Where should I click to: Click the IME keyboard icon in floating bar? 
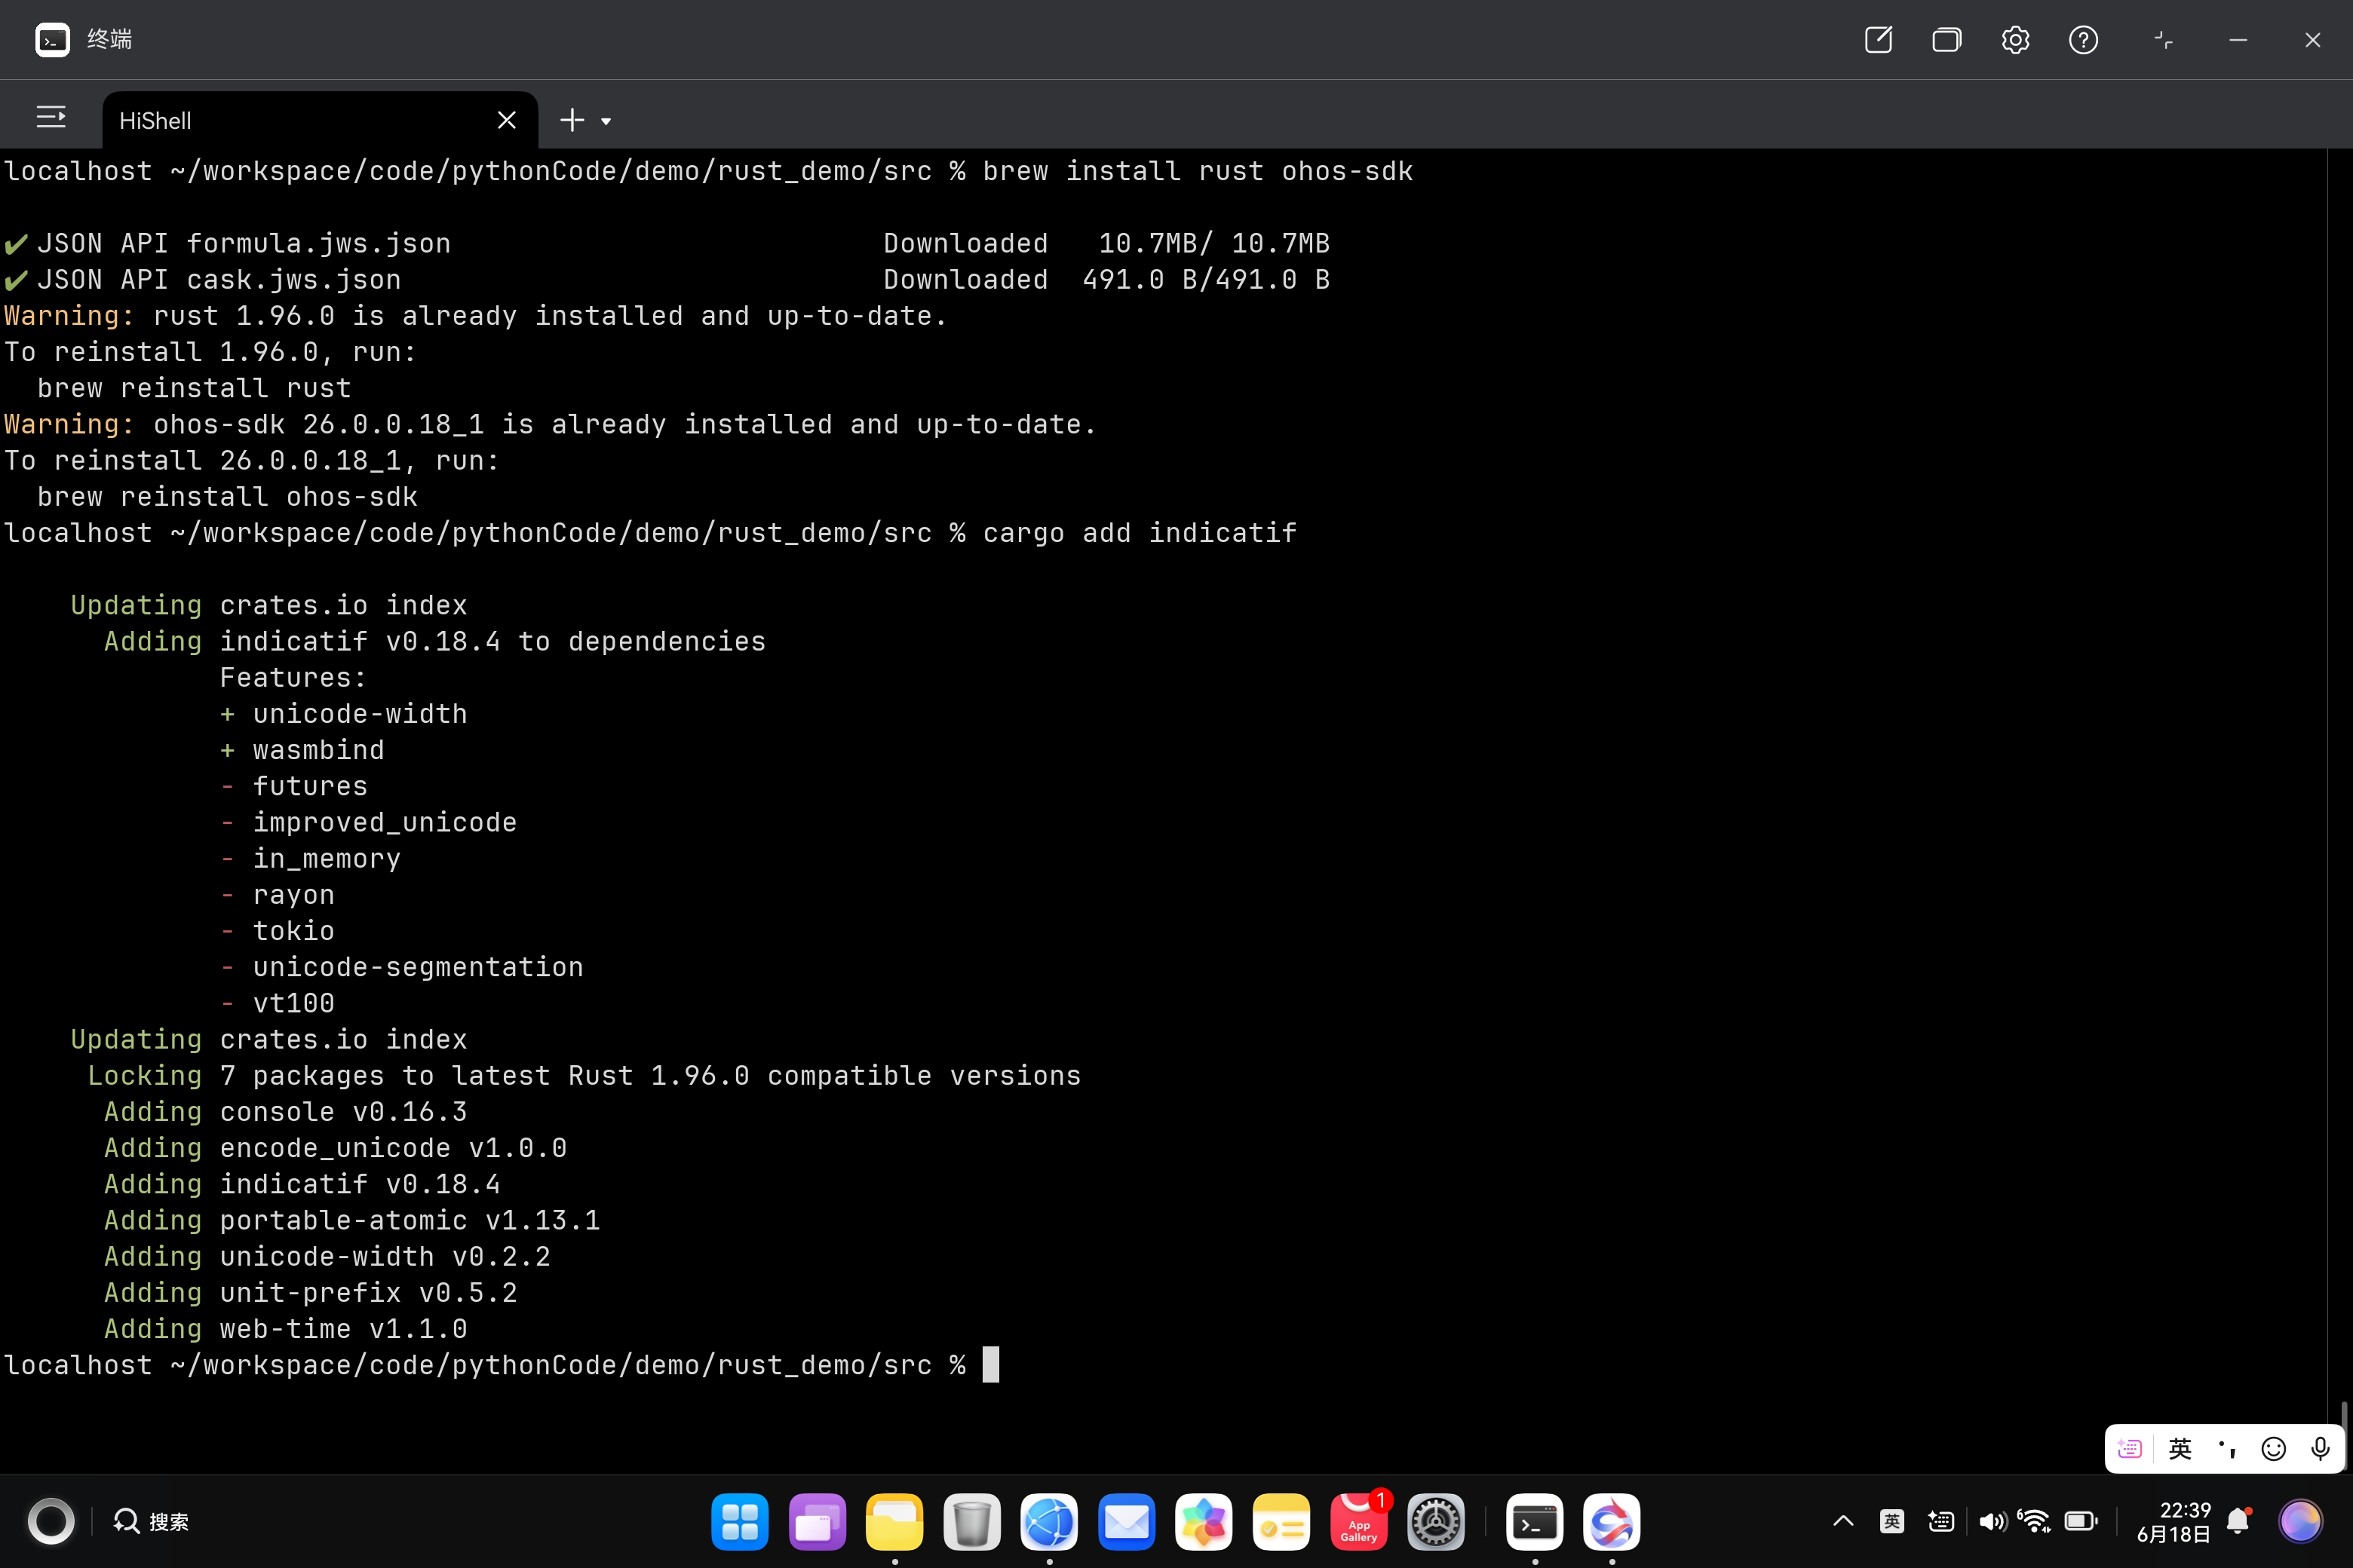pyautogui.click(x=2130, y=1448)
